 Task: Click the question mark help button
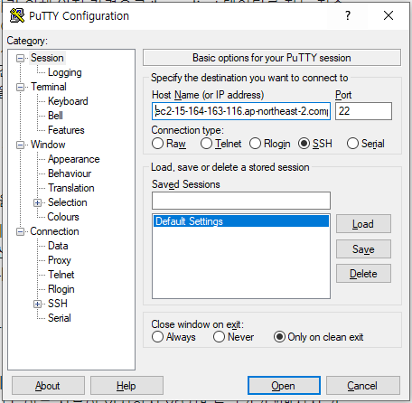click(348, 15)
